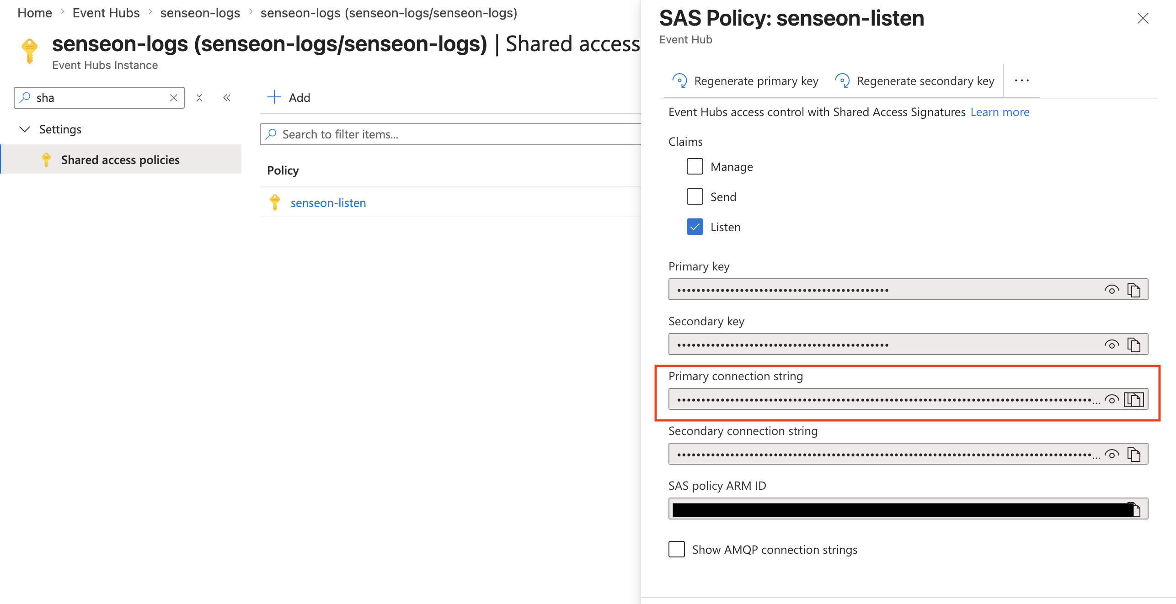Show the Primary connection string value

pos(1112,399)
